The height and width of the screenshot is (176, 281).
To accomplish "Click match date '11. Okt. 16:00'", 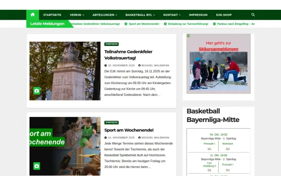I will (x=218, y=155).
